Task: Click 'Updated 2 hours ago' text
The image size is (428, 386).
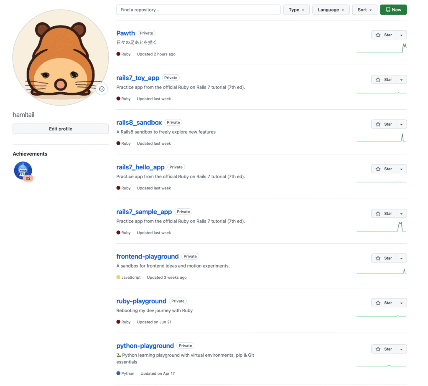Action: tap(156, 54)
